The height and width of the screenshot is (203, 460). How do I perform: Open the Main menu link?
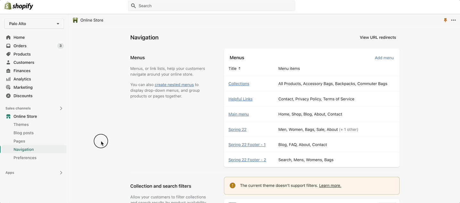click(x=238, y=114)
